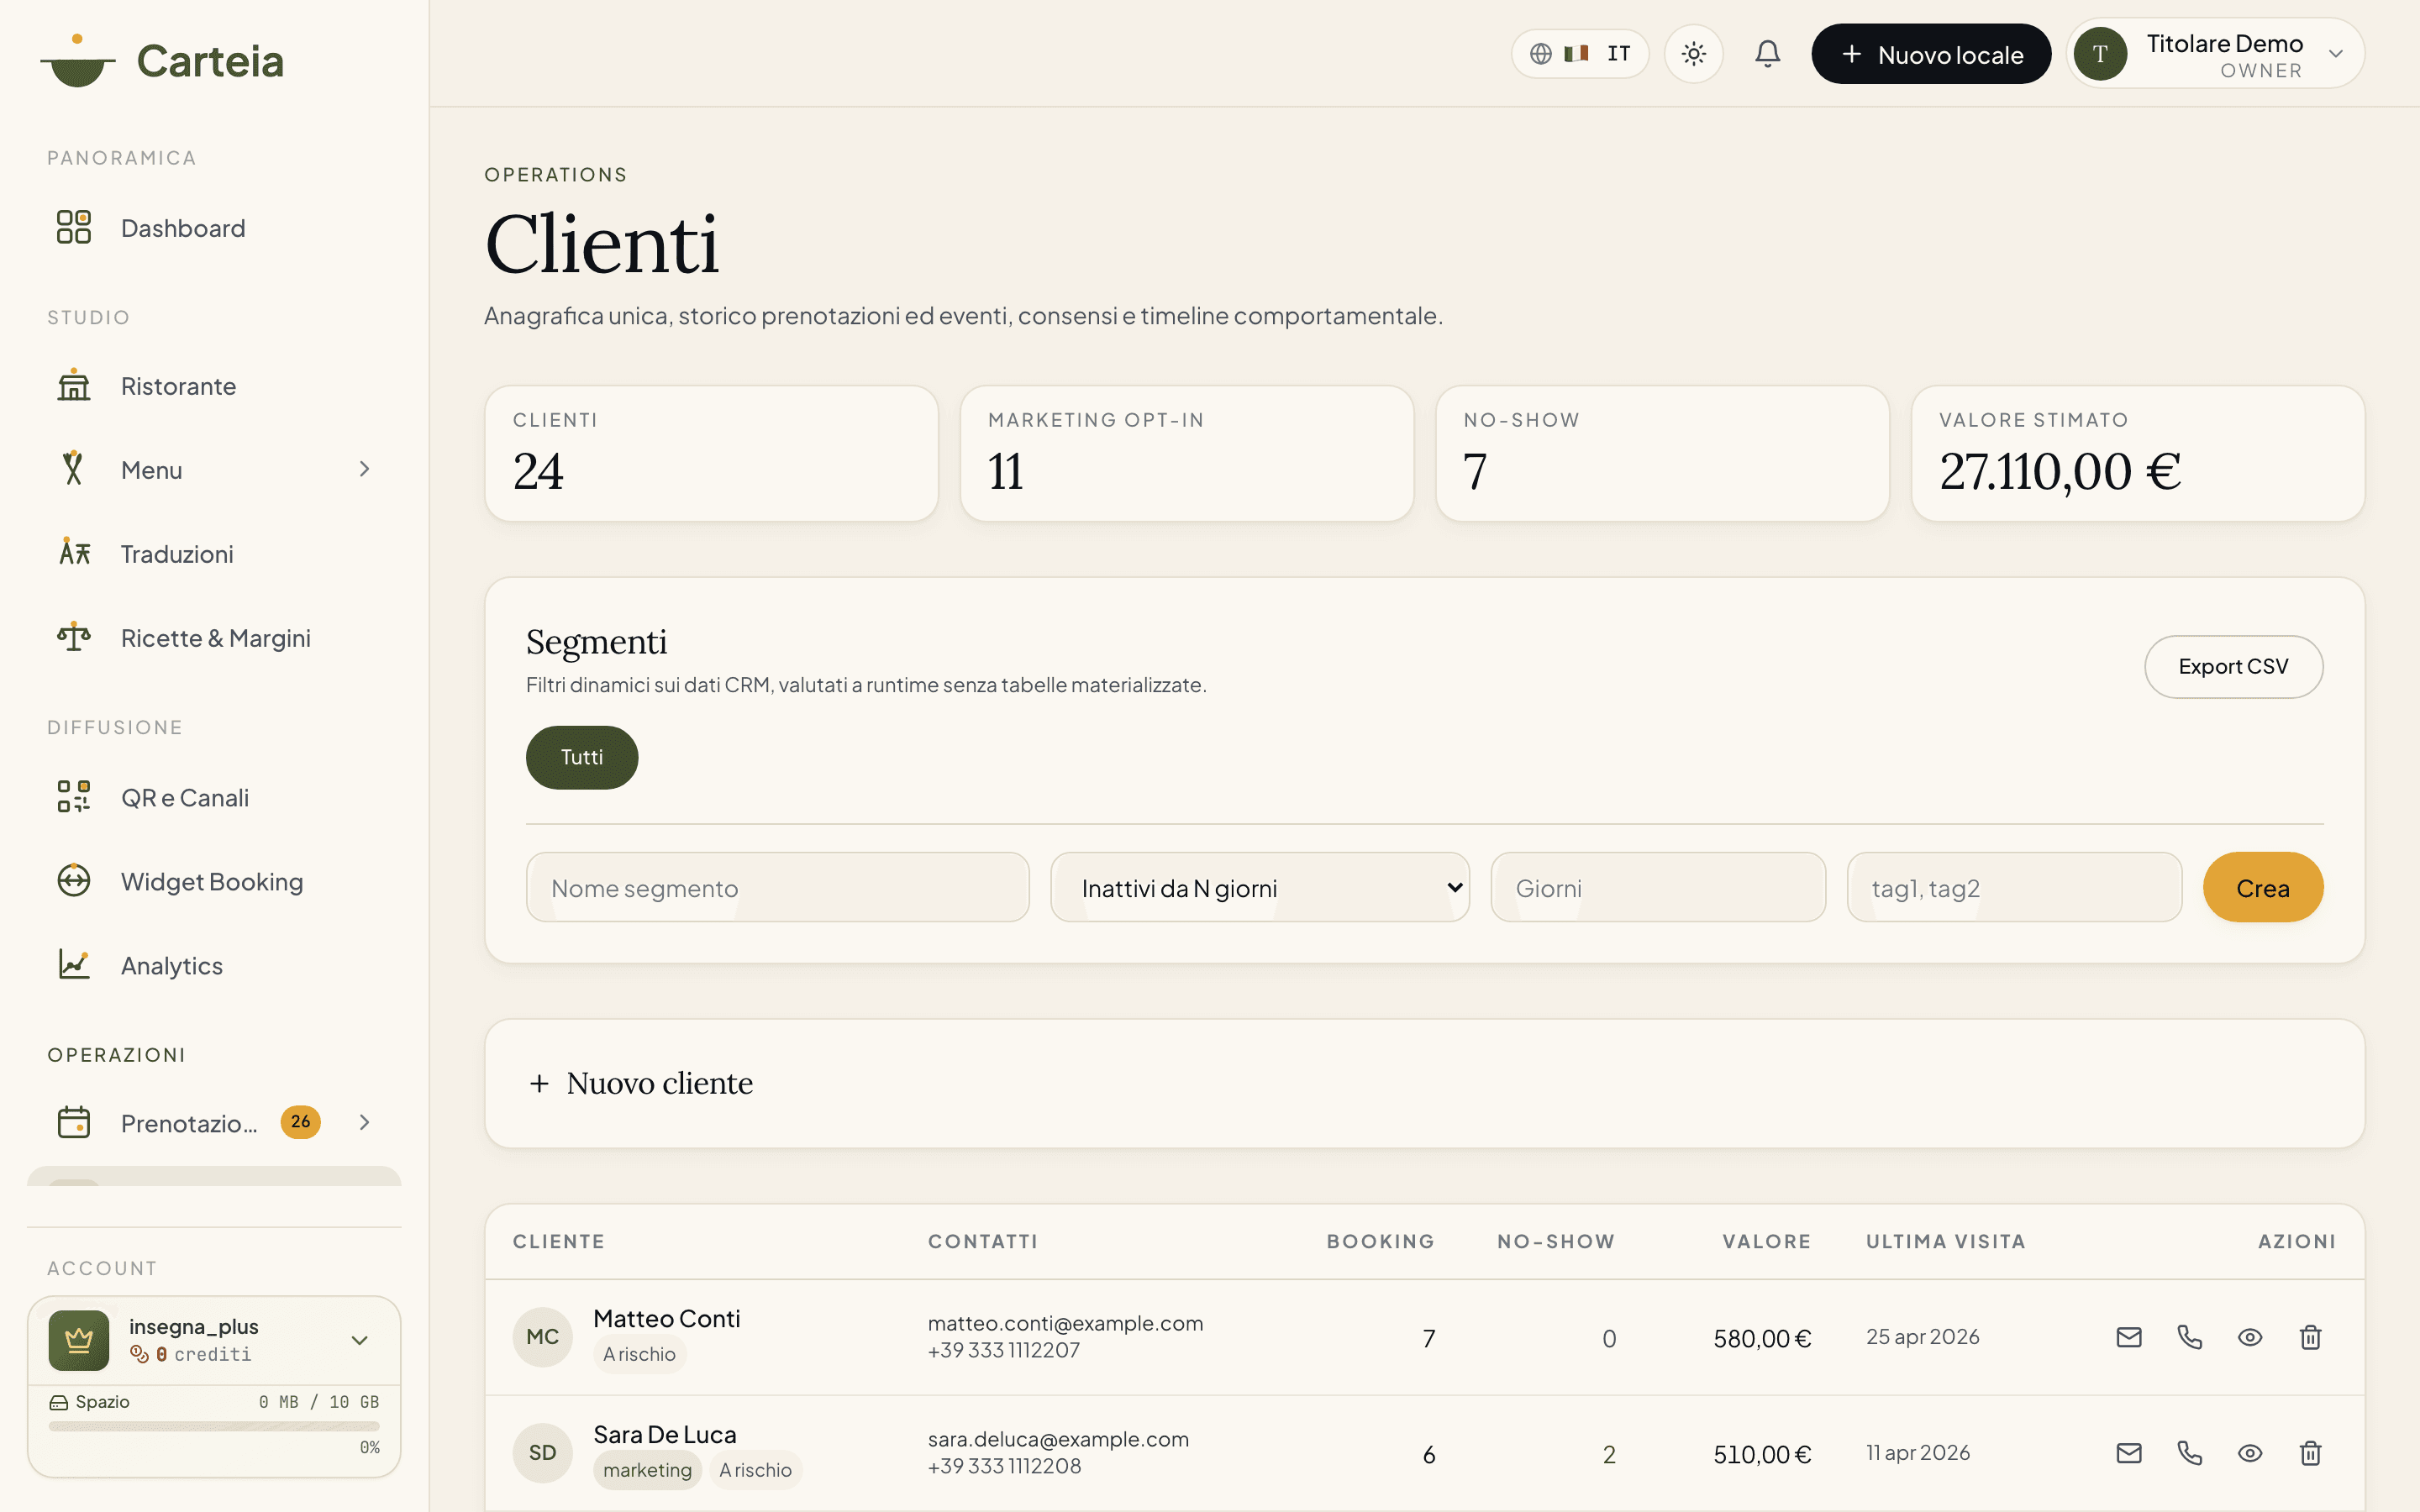Click the Valore stimato card
The image size is (2420, 1512).
2137,453
